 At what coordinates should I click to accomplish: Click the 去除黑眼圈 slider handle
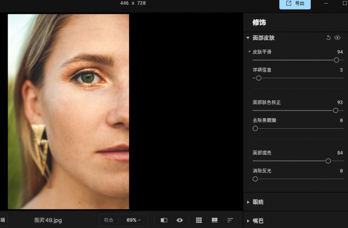255,129
